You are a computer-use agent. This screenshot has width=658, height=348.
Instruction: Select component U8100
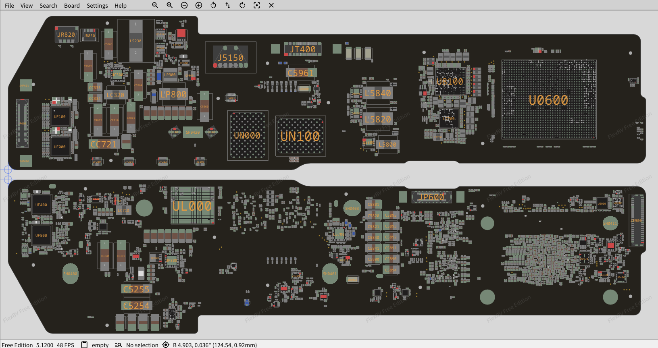click(450, 82)
